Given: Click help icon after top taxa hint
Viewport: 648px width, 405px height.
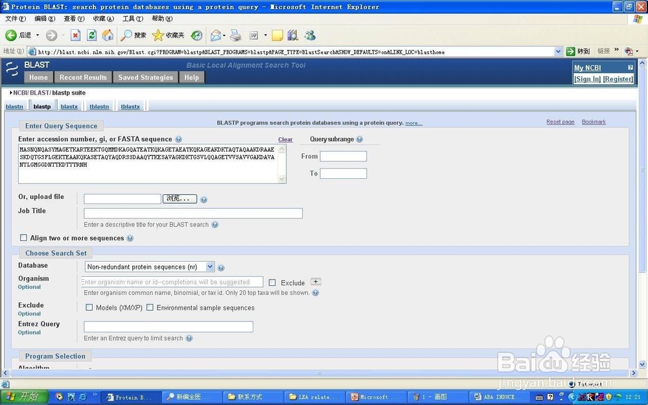Looking at the screenshot, I should (x=316, y=293).
